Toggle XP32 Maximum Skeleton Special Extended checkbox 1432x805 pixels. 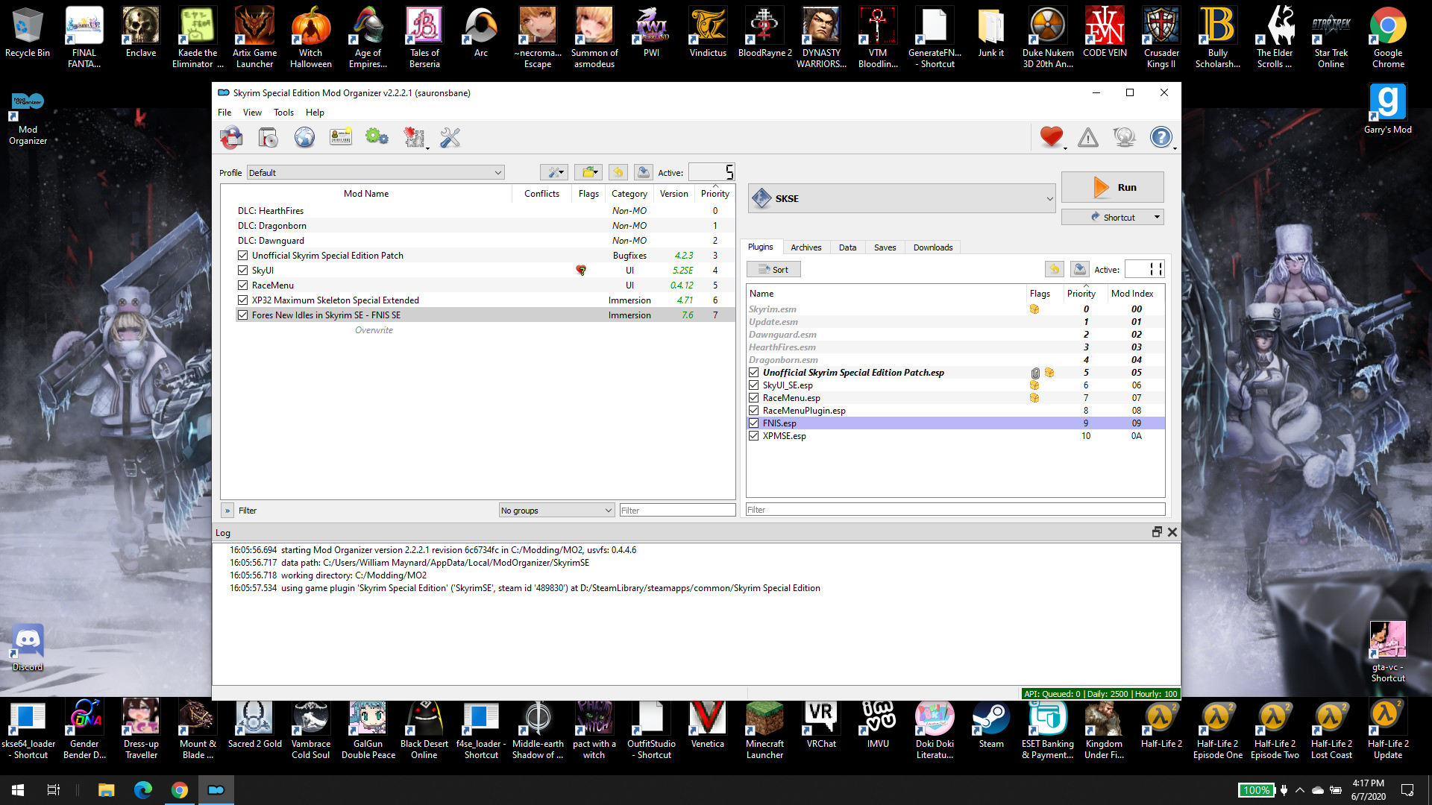[x=242, y=300]
